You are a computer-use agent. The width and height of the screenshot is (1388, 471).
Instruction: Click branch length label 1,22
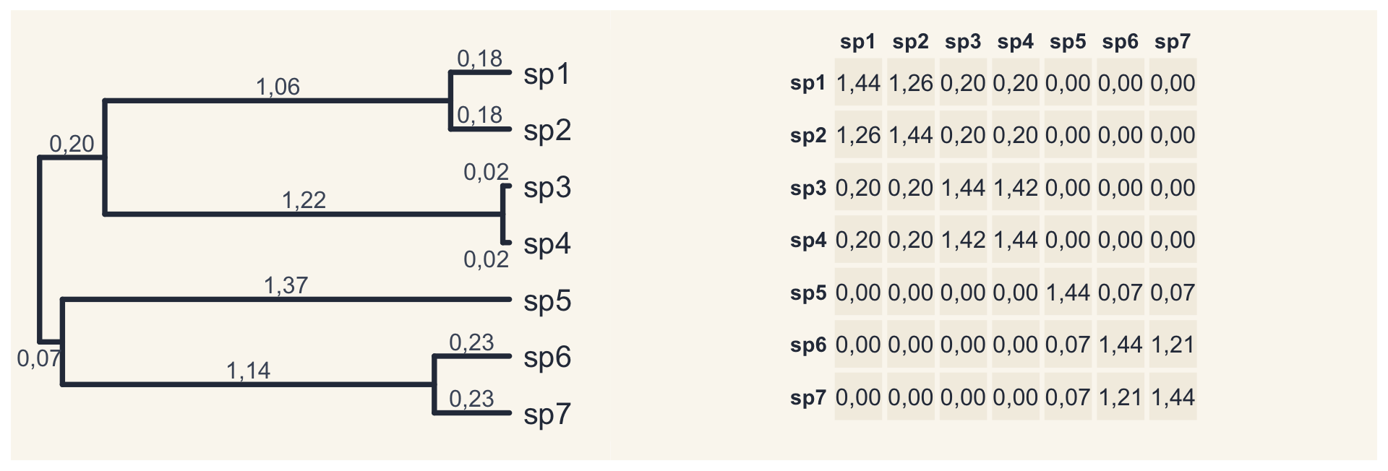click(304, 200)
